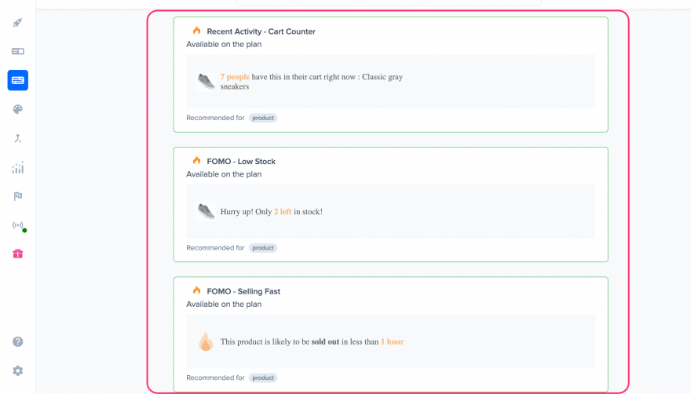Open the broadcast signal icon with green dot

tap(17, 225)
